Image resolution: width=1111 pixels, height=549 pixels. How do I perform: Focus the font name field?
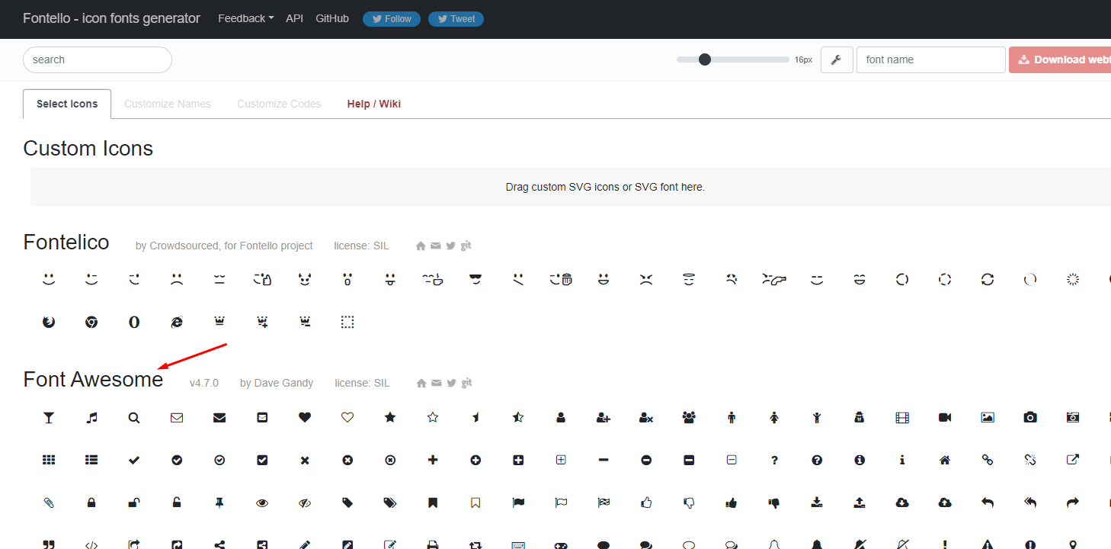931,59
